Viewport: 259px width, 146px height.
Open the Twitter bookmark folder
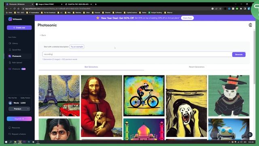point(143,13)
